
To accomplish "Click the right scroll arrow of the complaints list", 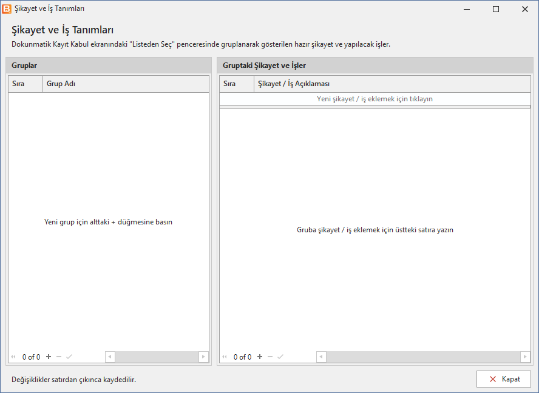I will 525,357.
